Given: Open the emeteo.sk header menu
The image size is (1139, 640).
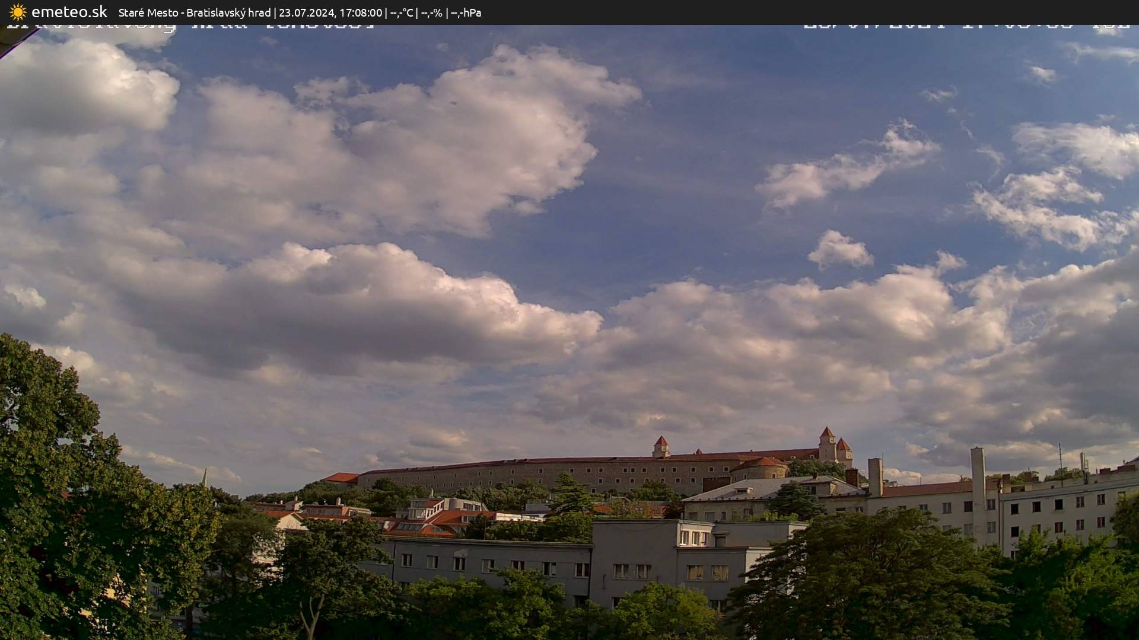Looking at the screenshot, I should 71,11.
